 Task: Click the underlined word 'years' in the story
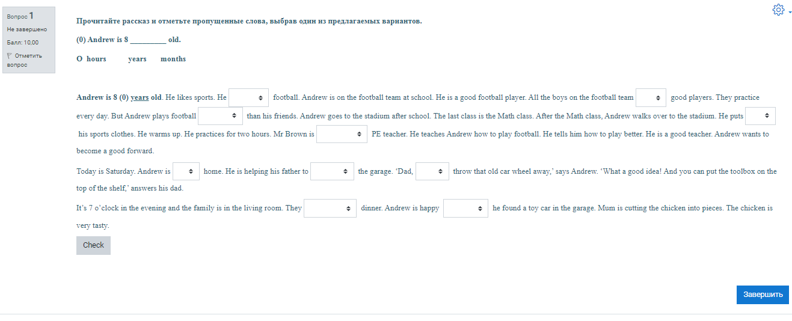tap(140, 97)
